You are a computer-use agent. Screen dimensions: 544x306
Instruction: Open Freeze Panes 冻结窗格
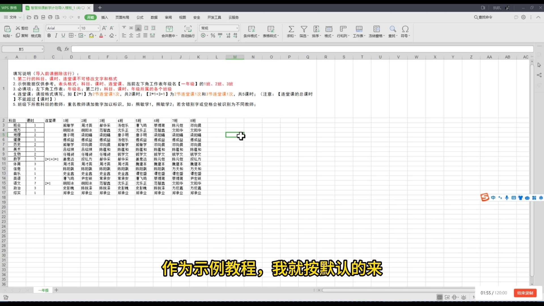click(x=377, y=31)
